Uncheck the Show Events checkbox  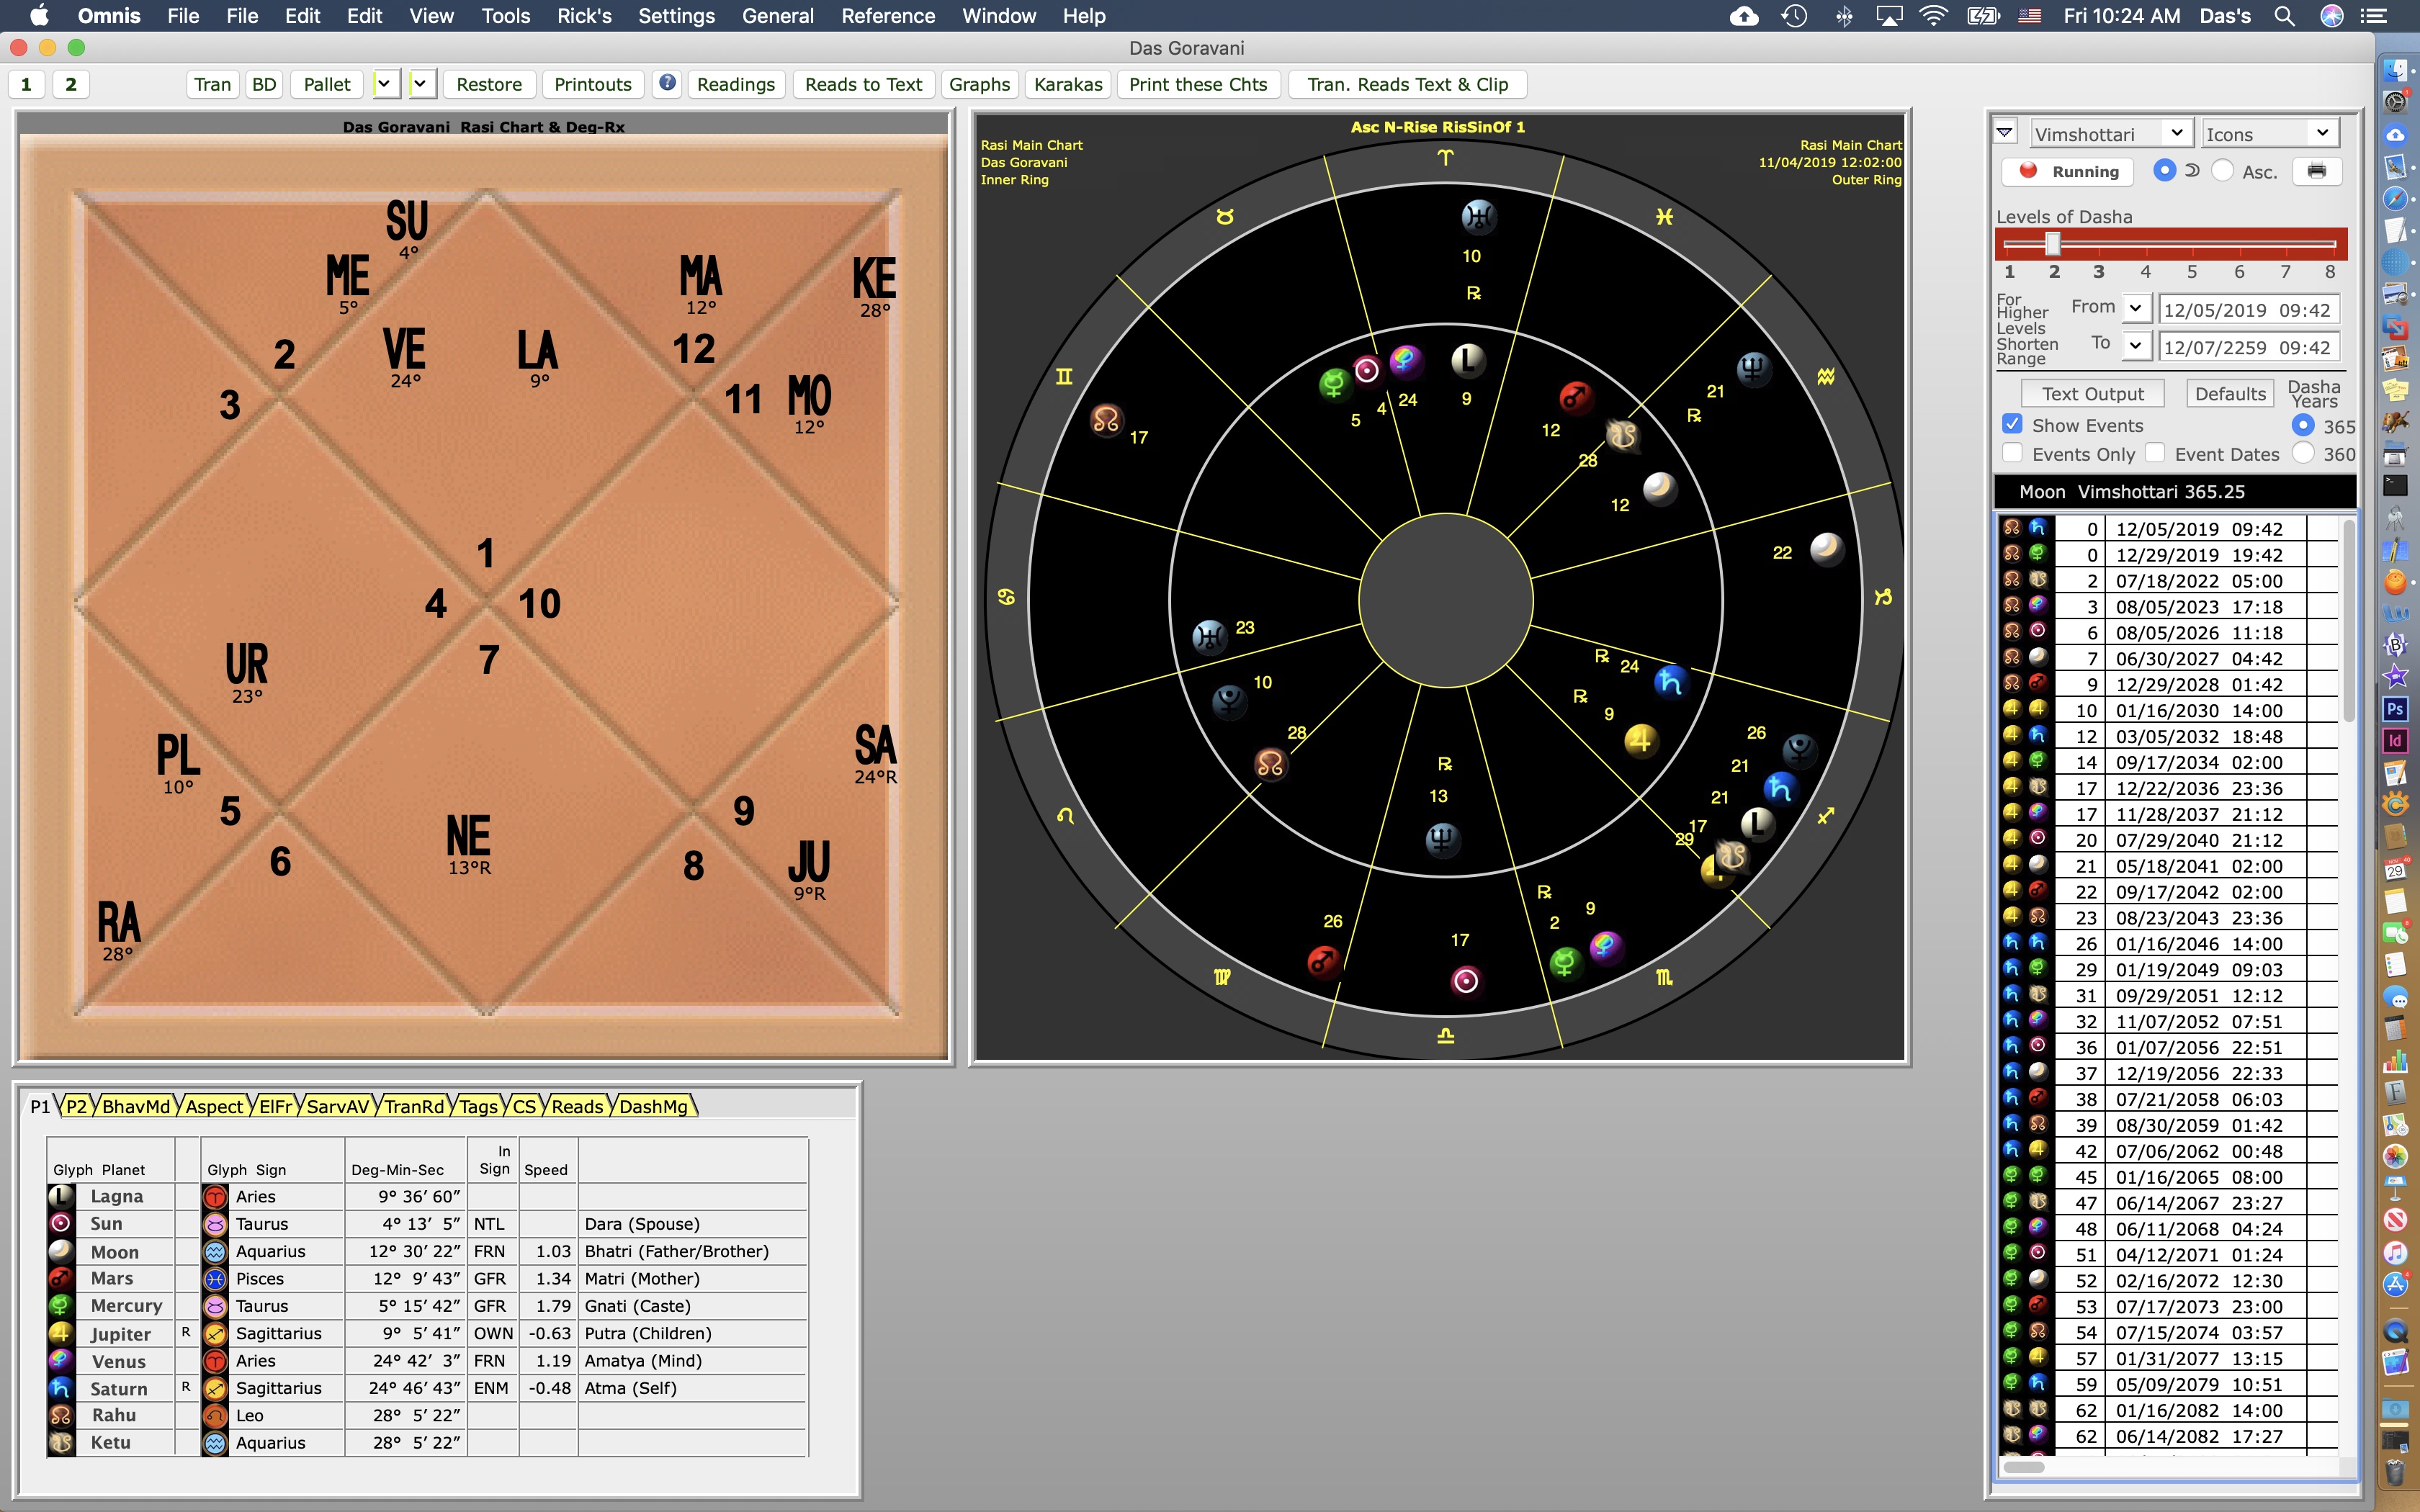(x=2013, y=425)
